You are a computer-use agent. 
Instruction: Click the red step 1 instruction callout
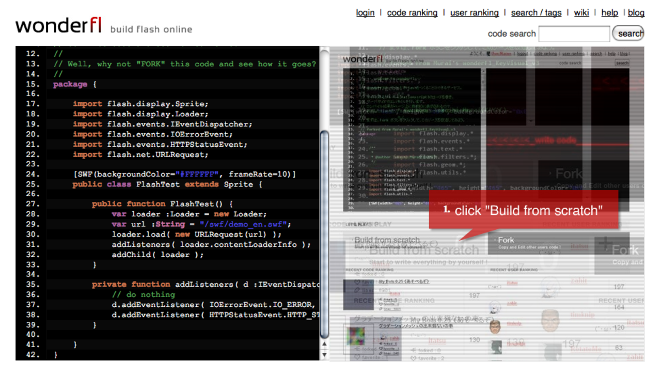(x=523, y=210)
